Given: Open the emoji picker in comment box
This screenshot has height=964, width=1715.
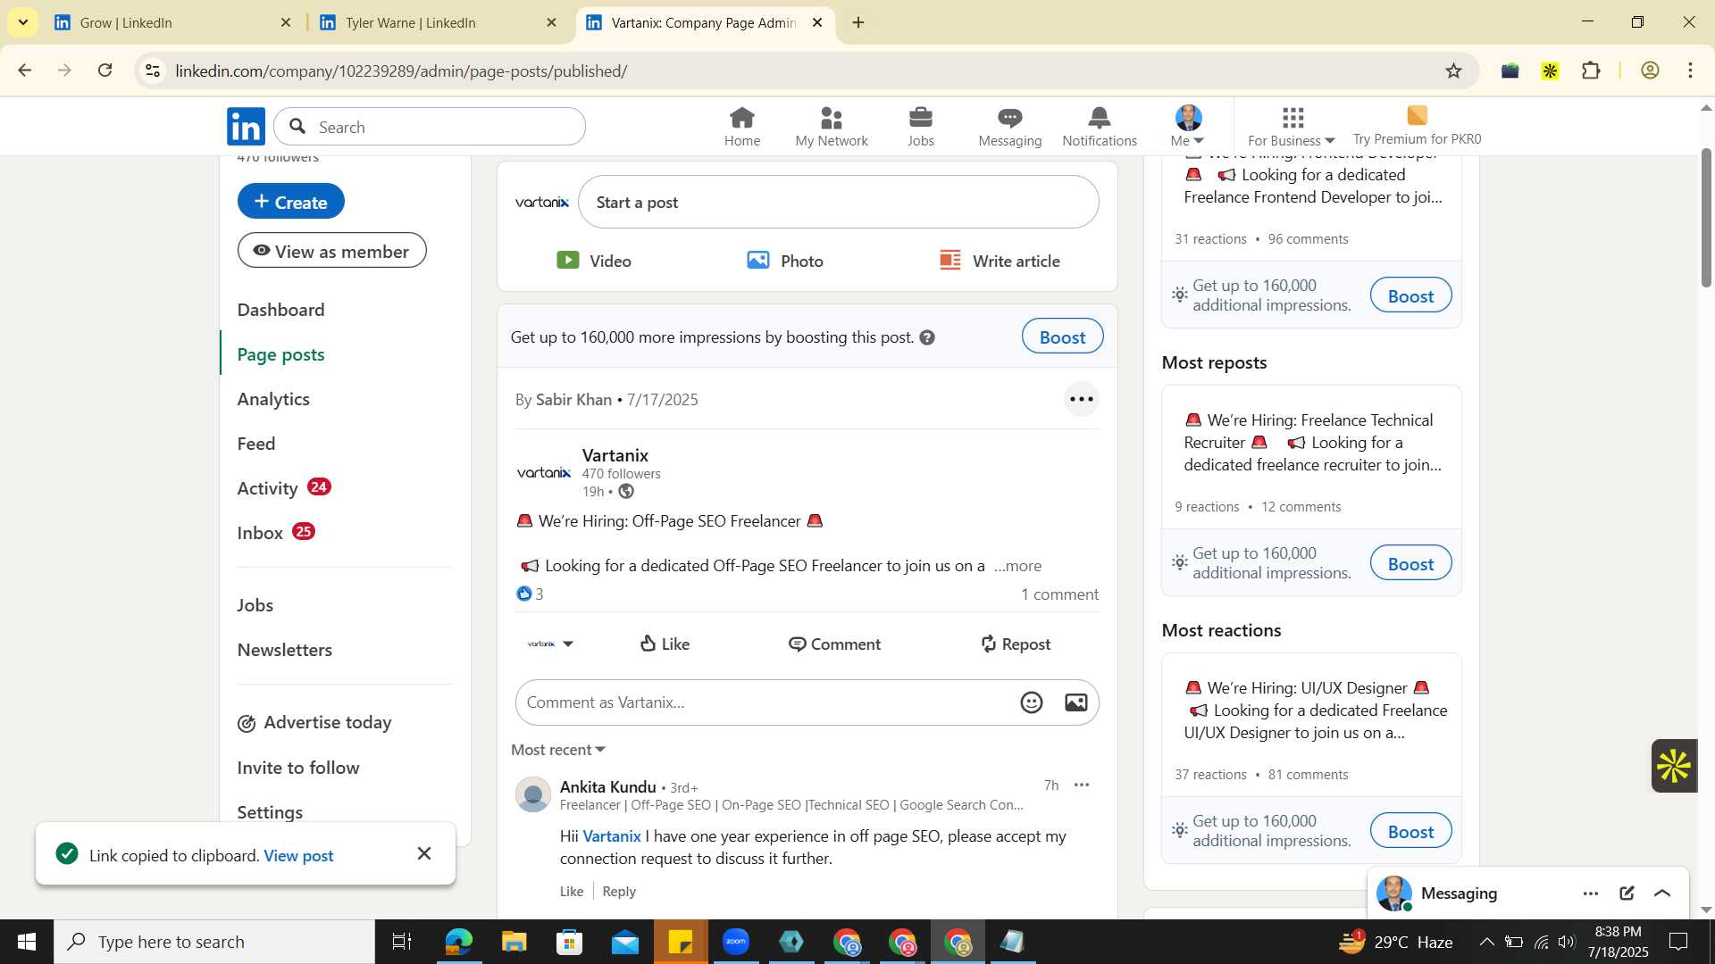Looking at the screenshot, I should coord(1032,702).
